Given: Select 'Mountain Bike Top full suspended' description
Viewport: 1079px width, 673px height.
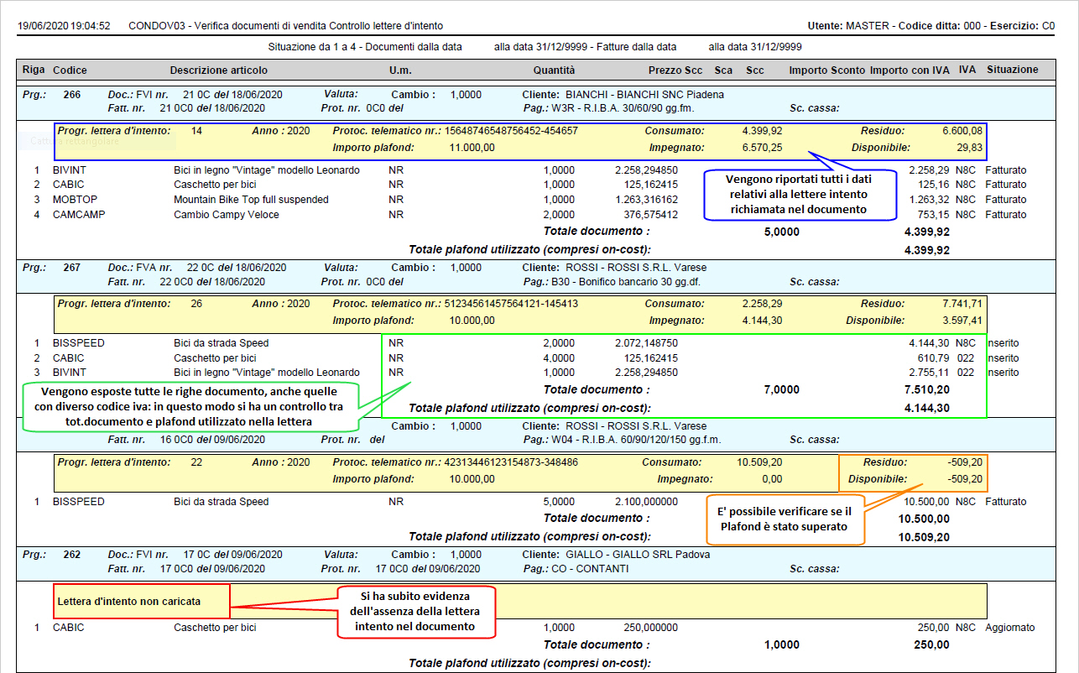Looking at the screenshot, I should pos(251,200).
